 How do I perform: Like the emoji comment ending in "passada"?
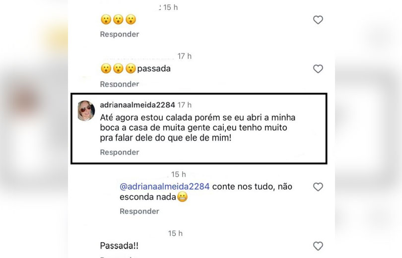(x=318, y=69)
